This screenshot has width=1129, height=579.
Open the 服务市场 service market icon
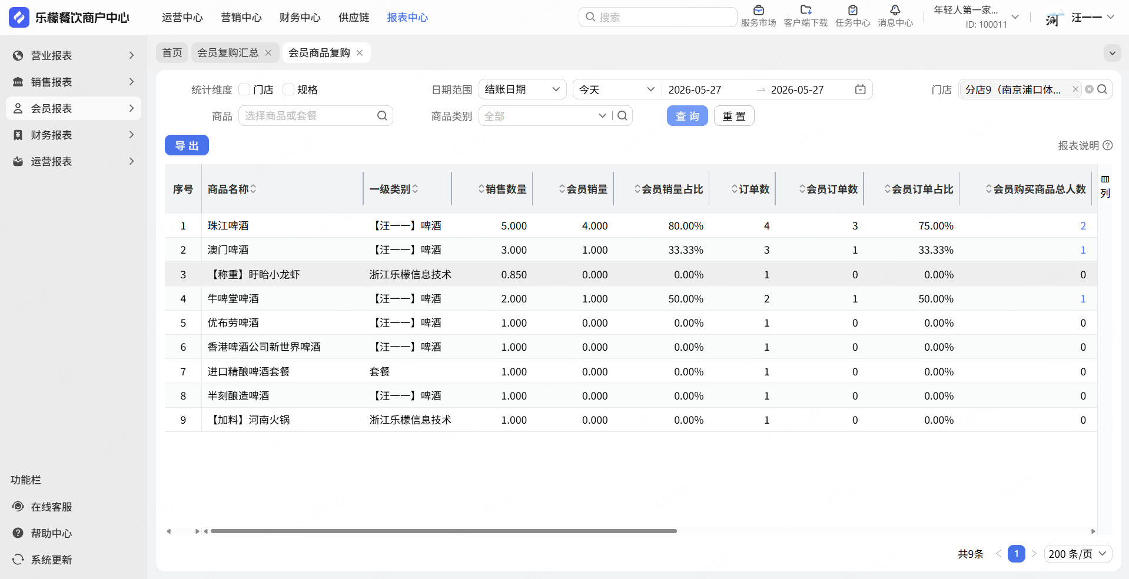point(758,11)
